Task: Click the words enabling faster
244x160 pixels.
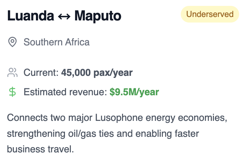Action: 167,134
